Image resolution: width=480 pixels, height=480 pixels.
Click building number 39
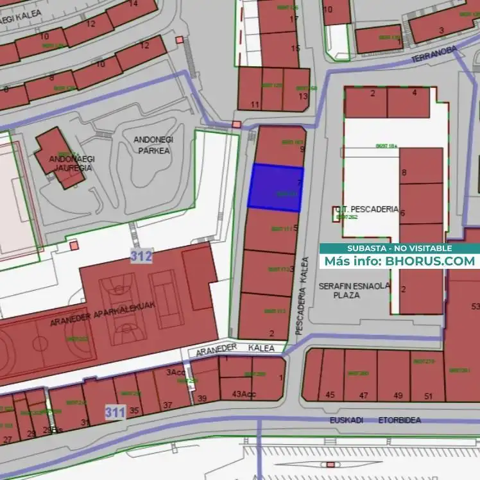pos(202,399)
